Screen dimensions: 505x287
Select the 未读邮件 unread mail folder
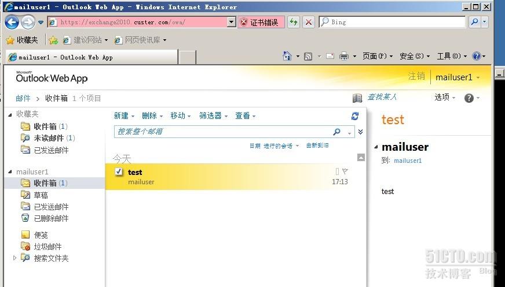[47, 138]
